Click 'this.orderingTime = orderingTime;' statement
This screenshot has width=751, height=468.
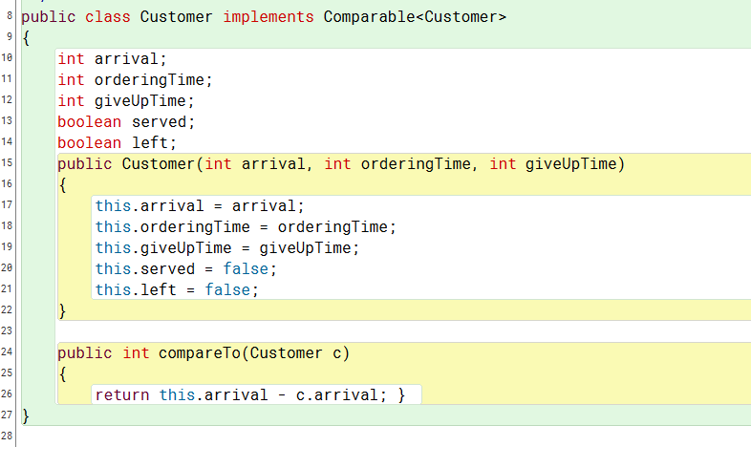click(x=246, y=227)
